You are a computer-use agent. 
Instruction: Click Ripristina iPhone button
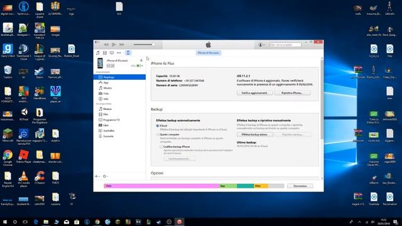coord(293,93)
